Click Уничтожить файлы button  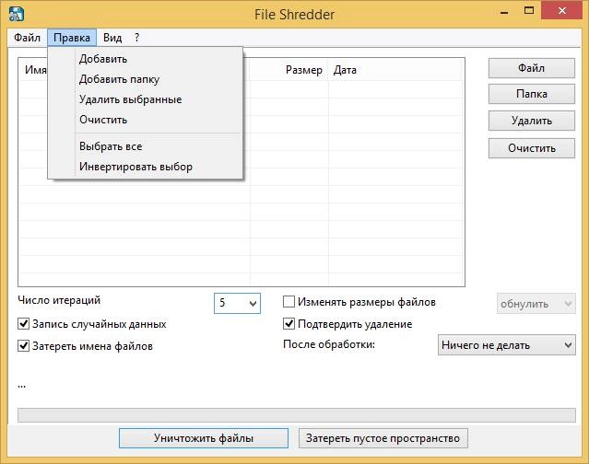pos(204,438)
